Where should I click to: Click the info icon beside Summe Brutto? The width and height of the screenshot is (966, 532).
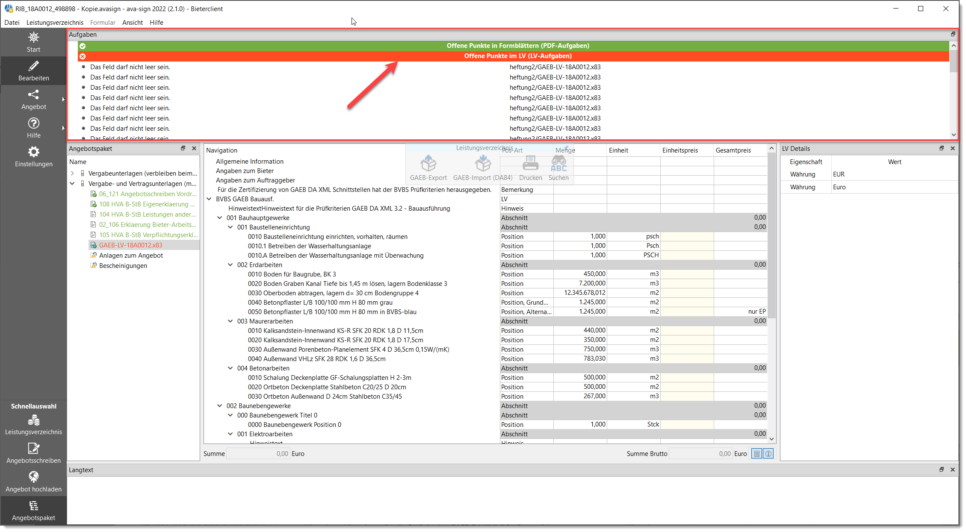(x=768, y=454)
